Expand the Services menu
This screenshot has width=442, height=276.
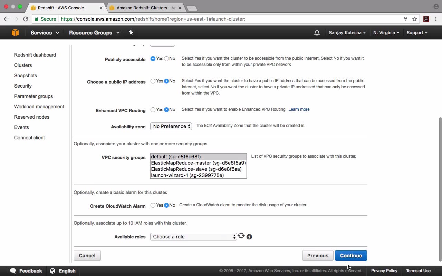(45, 33)
